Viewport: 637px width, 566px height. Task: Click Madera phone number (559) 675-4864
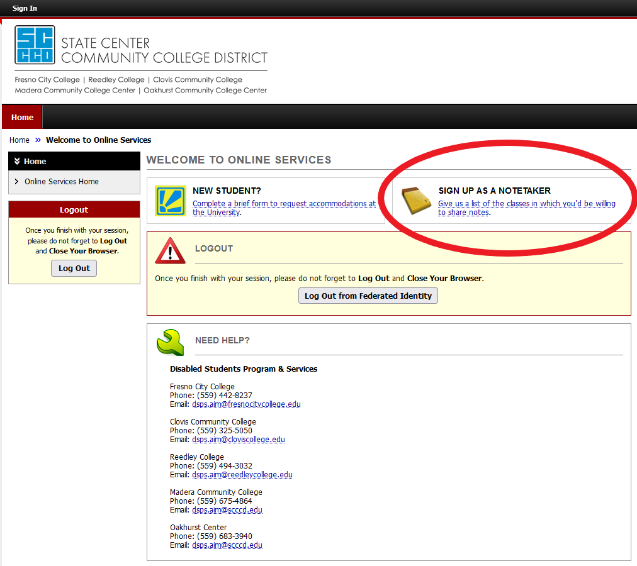tap(224, 501)
